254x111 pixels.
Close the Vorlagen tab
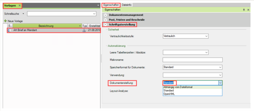point(20,5)
